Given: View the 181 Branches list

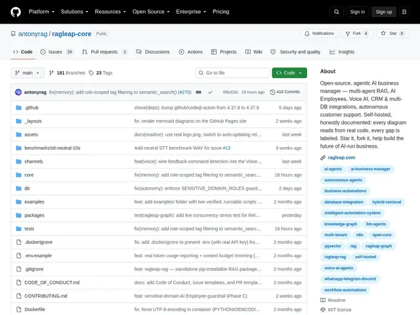Looking at the screenshot, I should pos(67,73).
